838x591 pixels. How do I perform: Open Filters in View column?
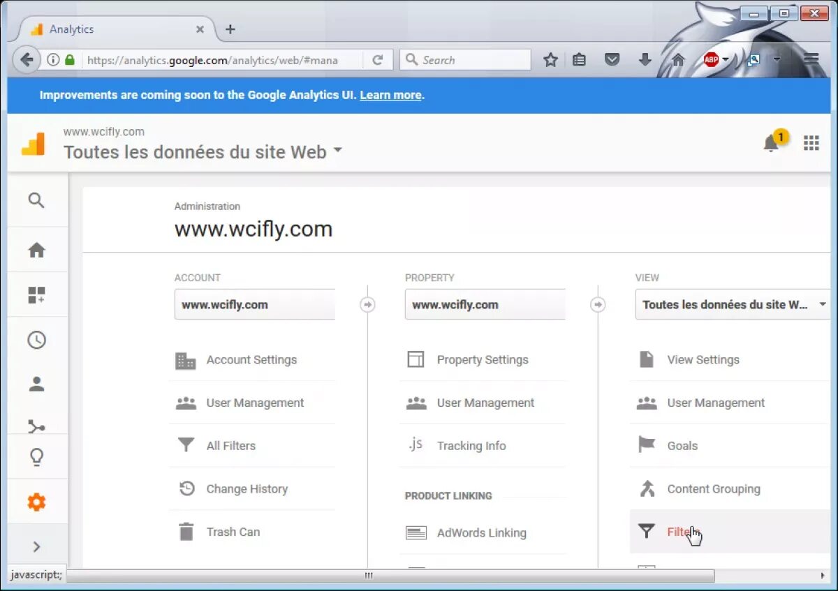tap(730, 532)
